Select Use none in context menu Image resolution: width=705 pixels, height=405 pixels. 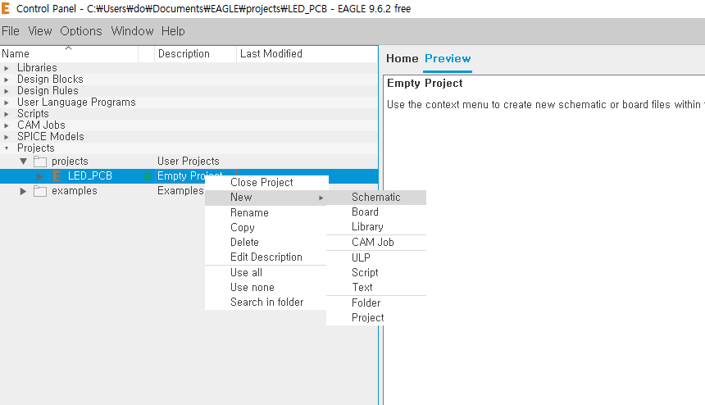pos(266,288)
